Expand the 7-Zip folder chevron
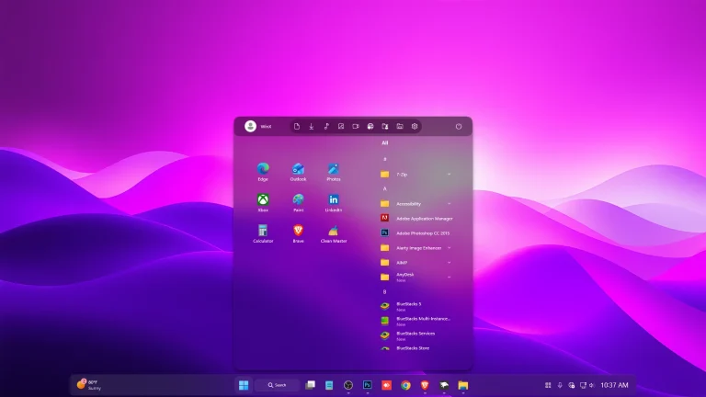Image resolution: width=706 pixels, height=397 pixels. pos(449,175)
